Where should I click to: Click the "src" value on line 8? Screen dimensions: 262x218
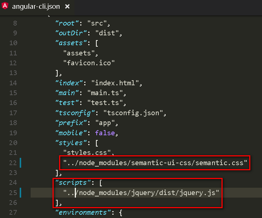click(97, 23)
